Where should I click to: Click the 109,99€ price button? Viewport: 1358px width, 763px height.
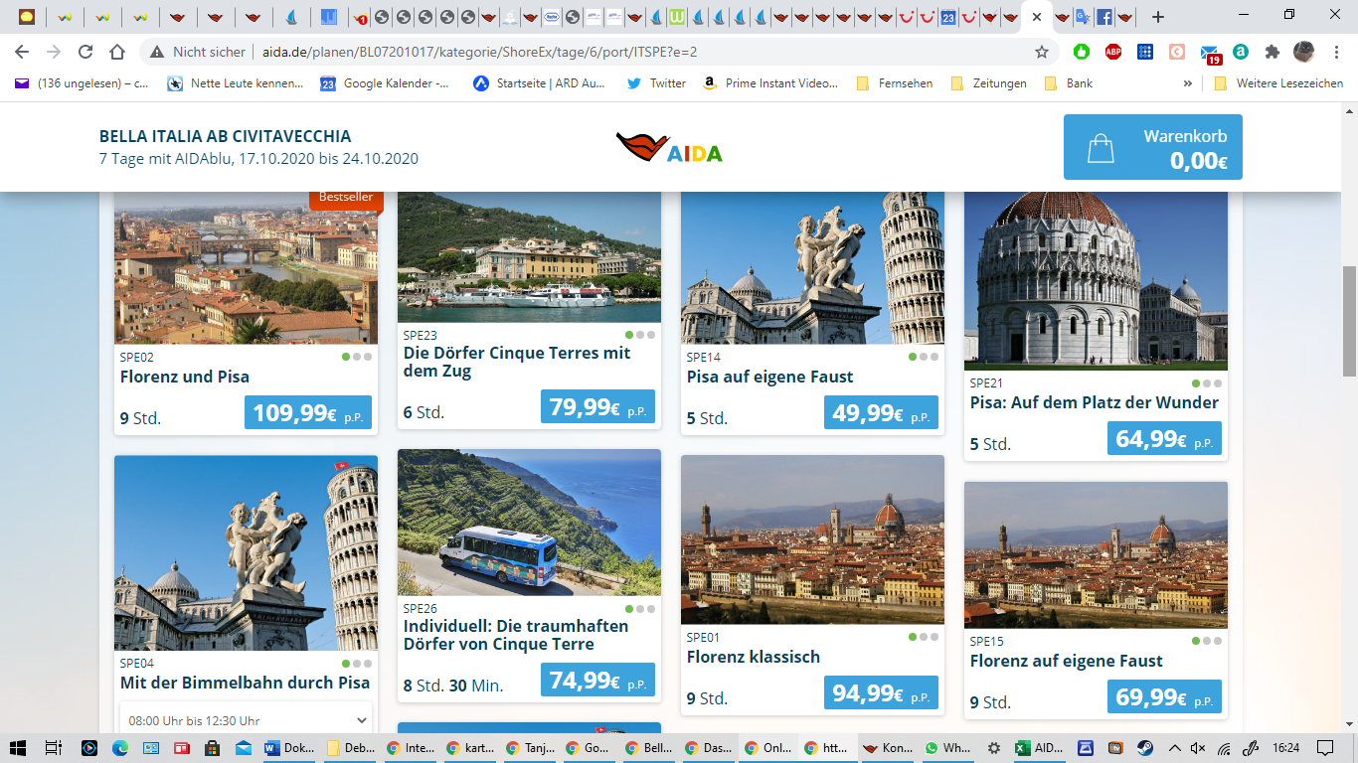pos(308,412)
